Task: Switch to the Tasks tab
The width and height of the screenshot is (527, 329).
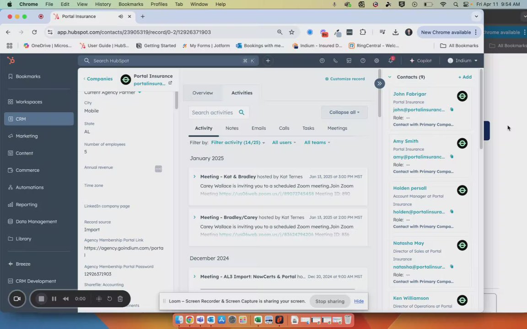Action: coord(308,128)
